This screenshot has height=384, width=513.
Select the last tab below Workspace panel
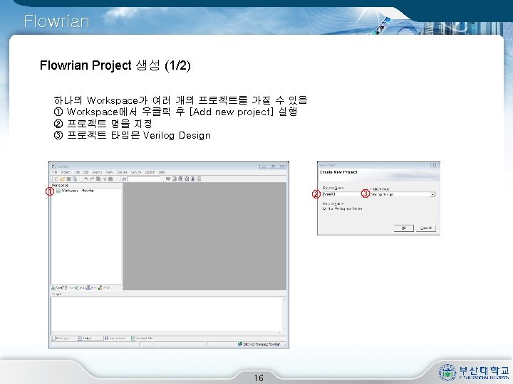coord(104,288)
